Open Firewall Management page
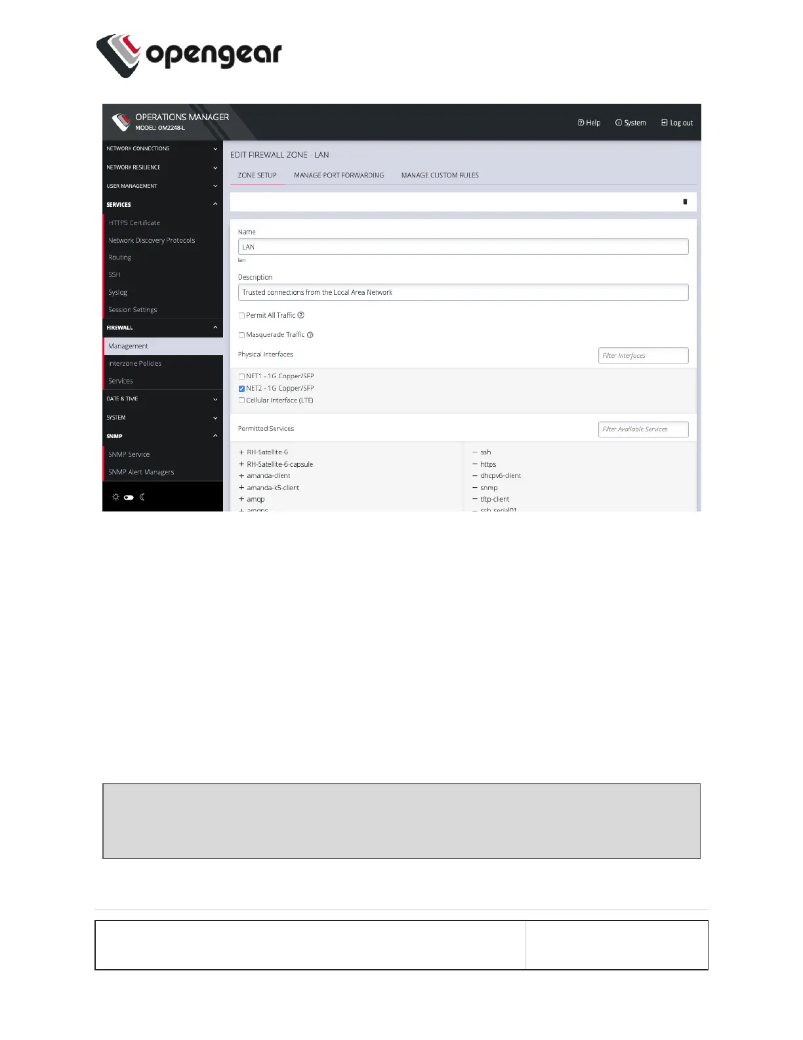 tap(163, 346)
